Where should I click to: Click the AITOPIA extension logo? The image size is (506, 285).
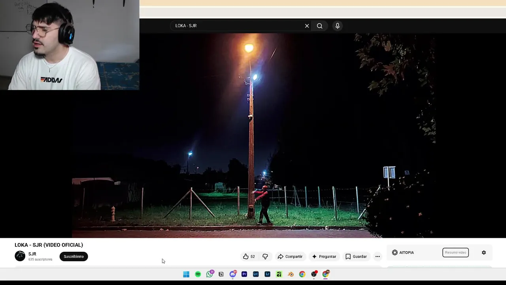point(403,253)
